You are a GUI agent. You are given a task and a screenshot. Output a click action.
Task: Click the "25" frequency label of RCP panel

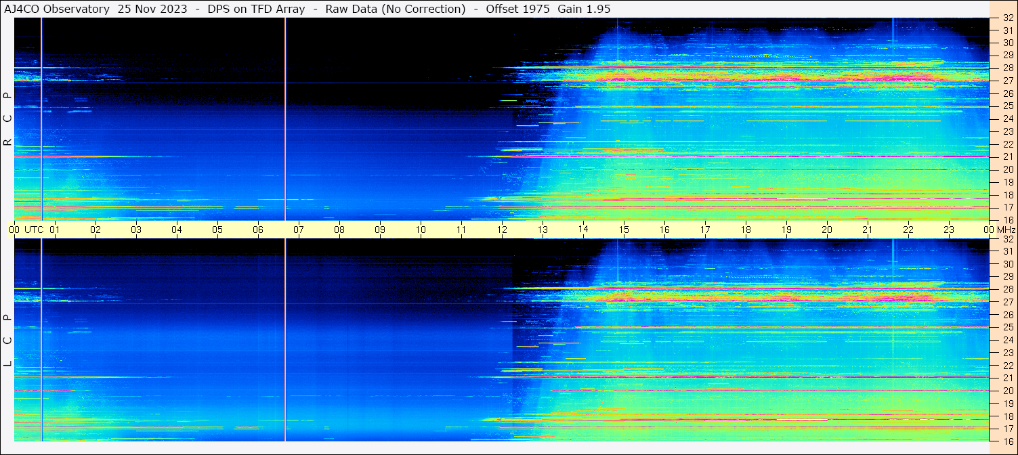coord(1008,106)
